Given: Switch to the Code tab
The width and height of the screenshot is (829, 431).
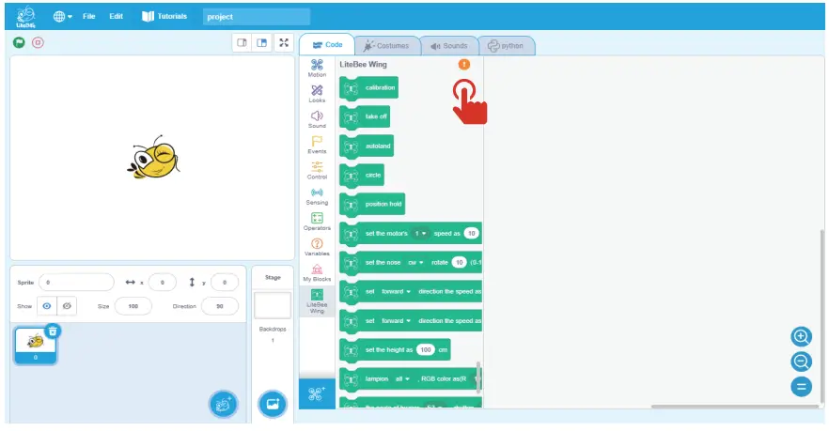Looking at the screenshot, I should coord(327,45).
